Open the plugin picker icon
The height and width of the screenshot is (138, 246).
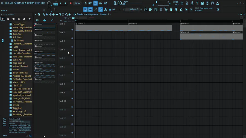[x=176, y=10]
